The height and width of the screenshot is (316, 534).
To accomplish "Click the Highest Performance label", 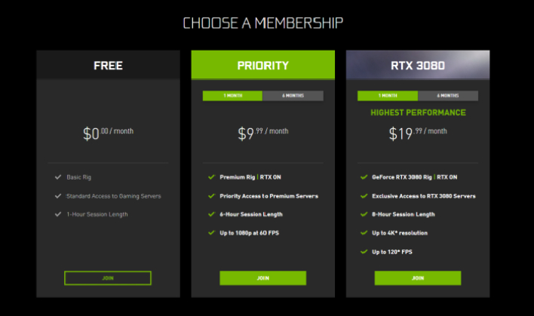I will pos(417,112).
